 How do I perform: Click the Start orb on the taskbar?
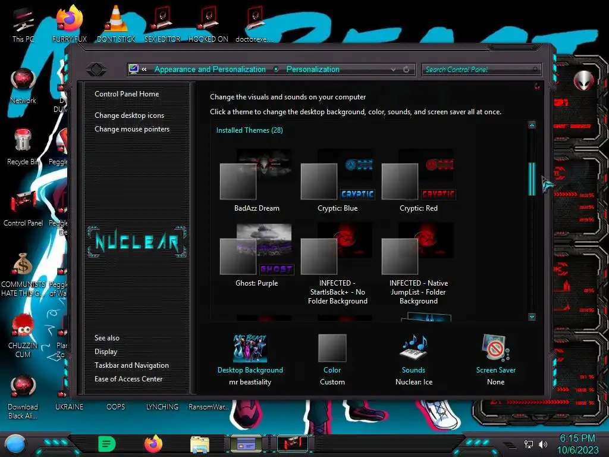tap(15, 444)
